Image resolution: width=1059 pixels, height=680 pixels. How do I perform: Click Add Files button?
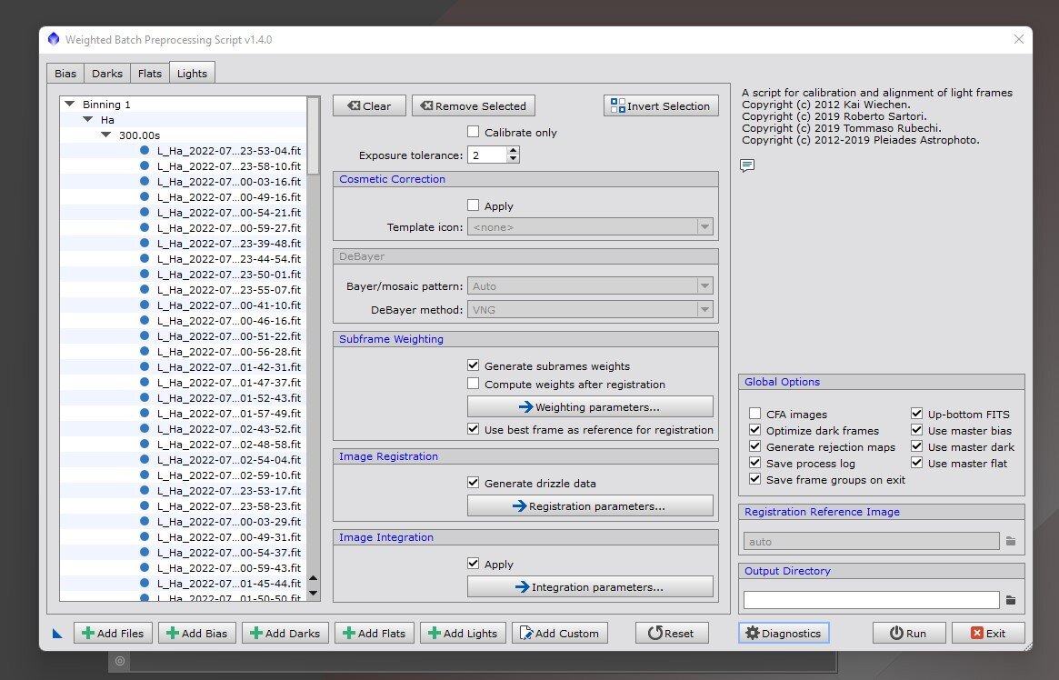pyautogui.click(x=113, y=634)
